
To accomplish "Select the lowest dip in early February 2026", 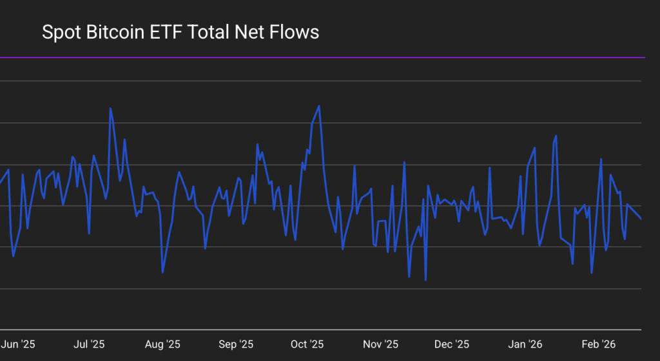I will (591, 273).
